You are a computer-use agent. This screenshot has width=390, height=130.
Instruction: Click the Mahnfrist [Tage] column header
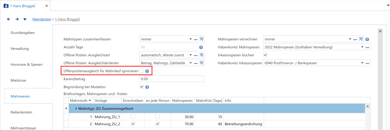[209, 100]
